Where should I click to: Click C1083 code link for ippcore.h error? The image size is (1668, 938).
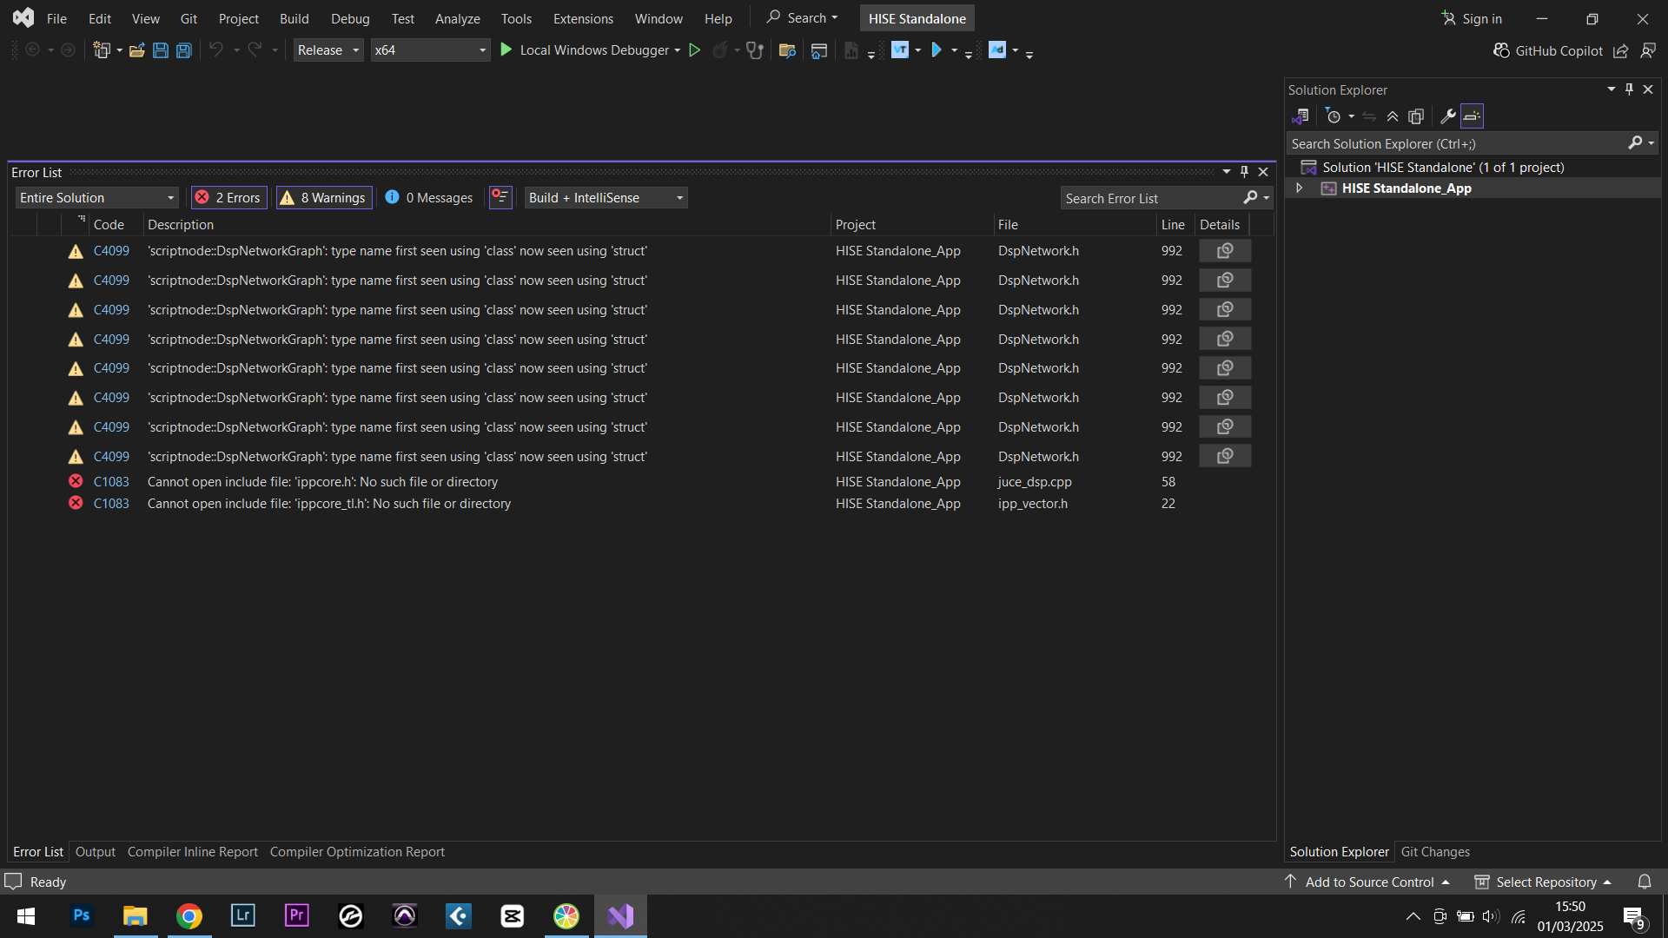[x=111, y=482]
